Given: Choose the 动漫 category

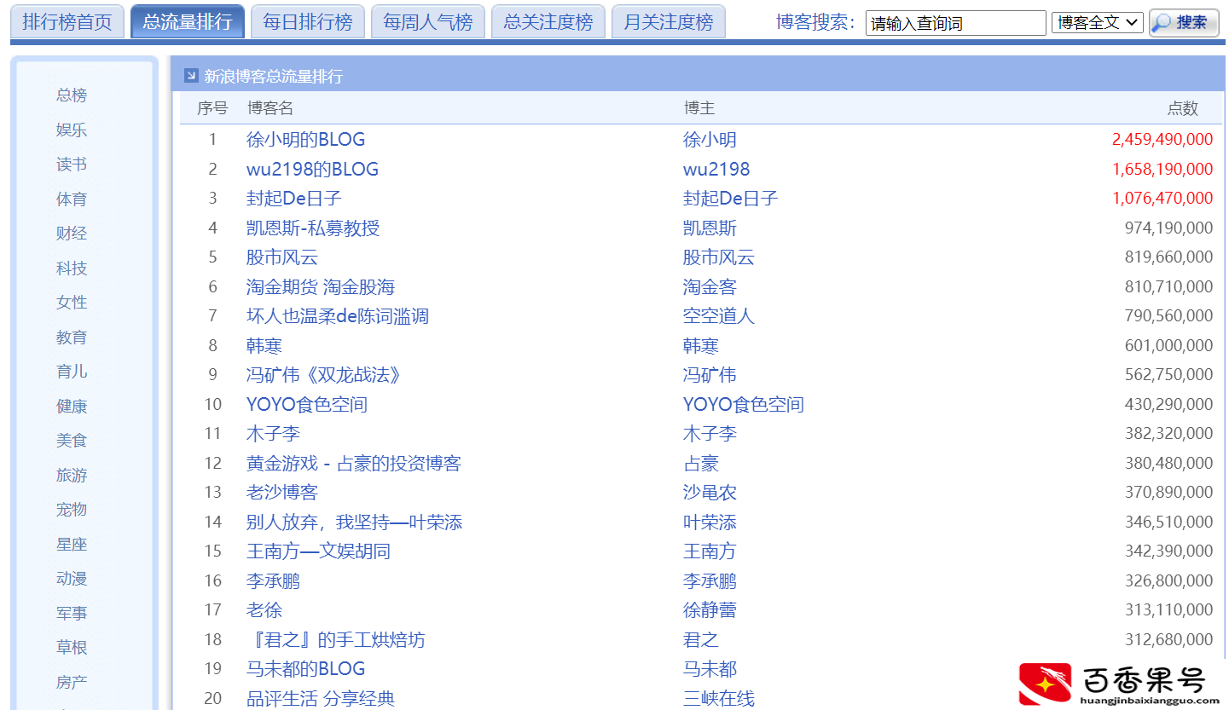Looking at the screenshot, I should click(72, 579).
